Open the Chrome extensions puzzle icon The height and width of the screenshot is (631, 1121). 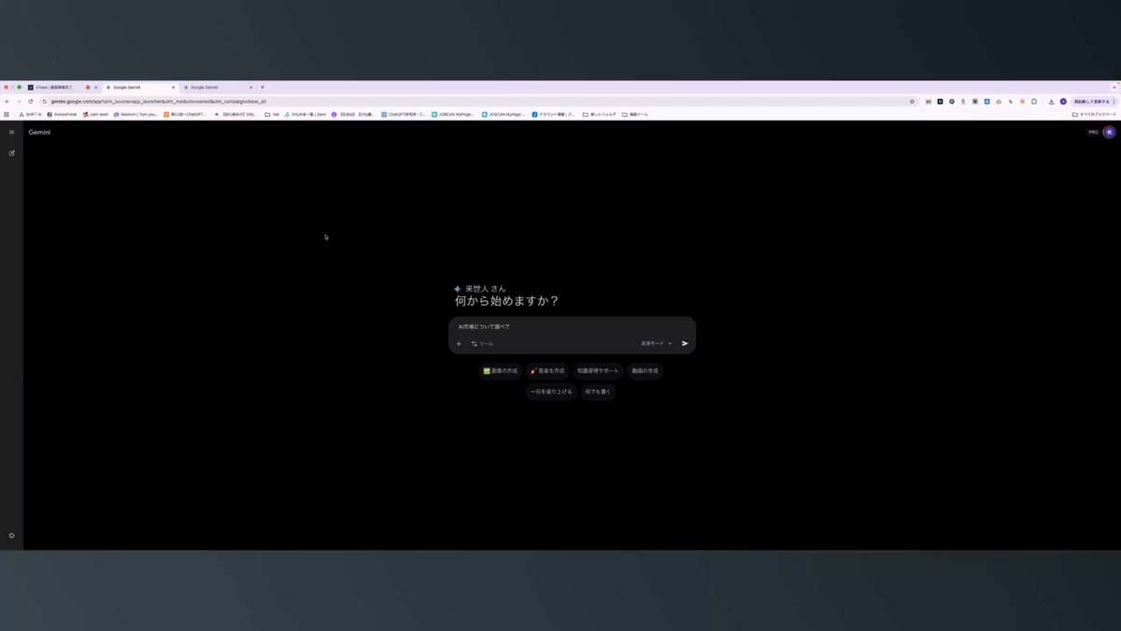(1034, 101)
